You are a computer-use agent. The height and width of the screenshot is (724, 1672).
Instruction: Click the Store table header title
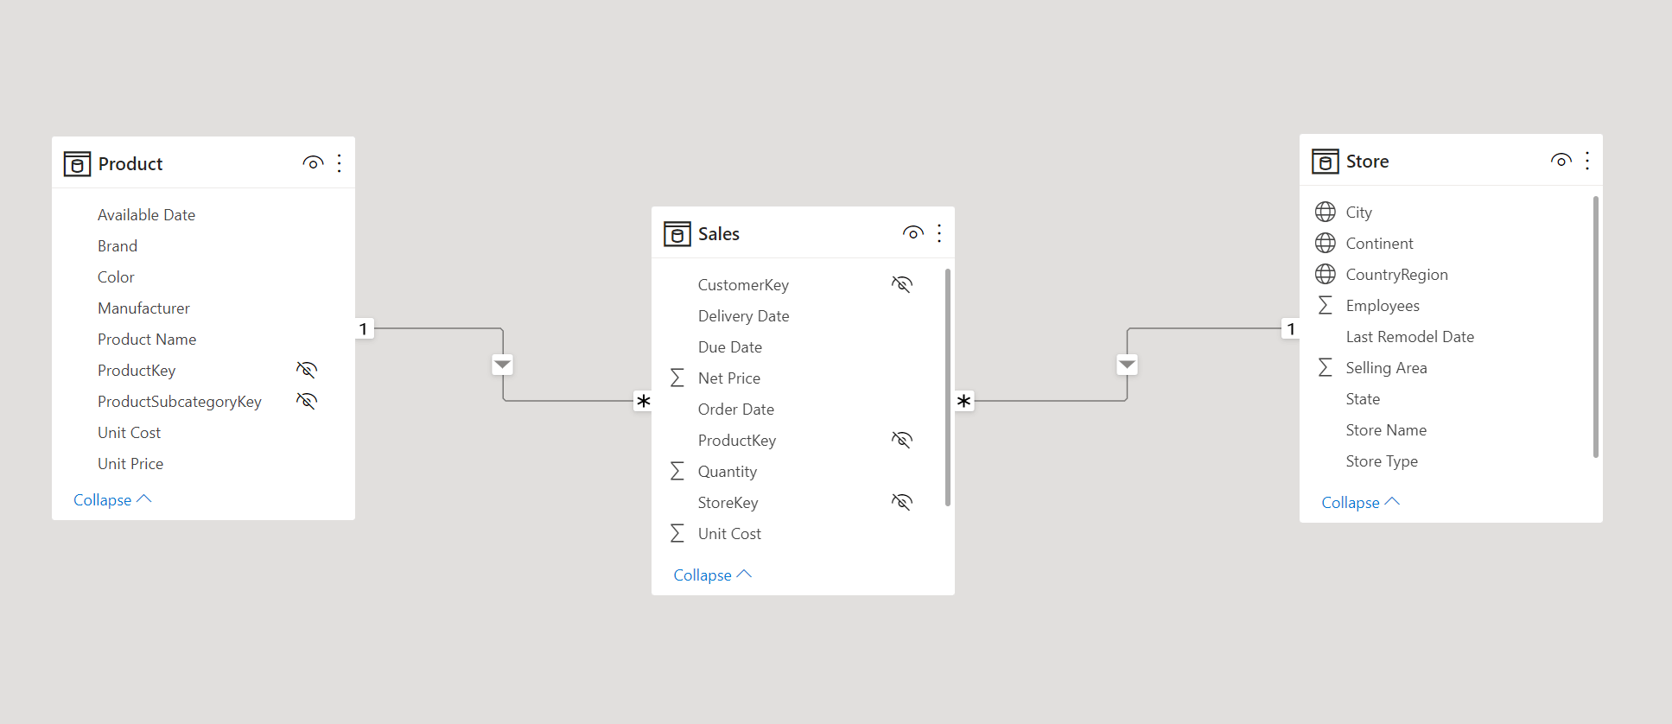click(1367, 162)
